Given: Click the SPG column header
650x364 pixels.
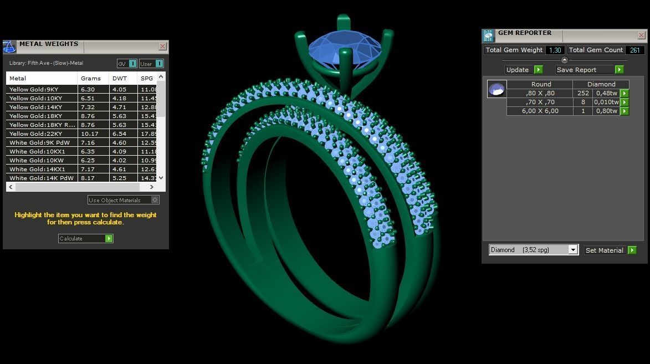Looking at the screenshot, I should [147, 78].
